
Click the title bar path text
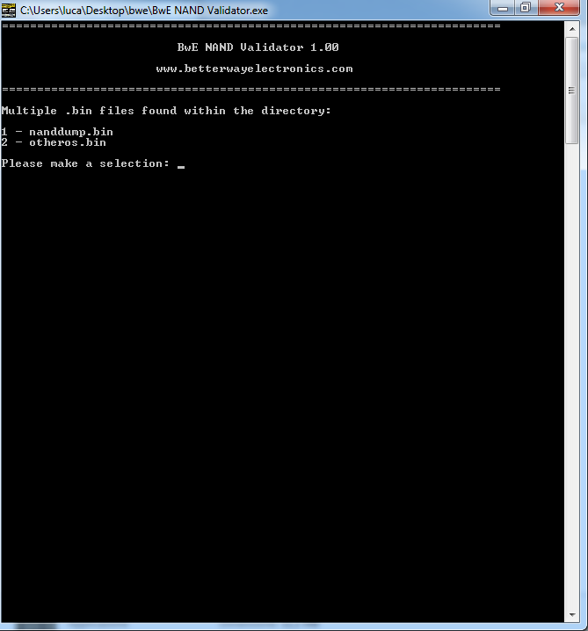click(143, 11)
